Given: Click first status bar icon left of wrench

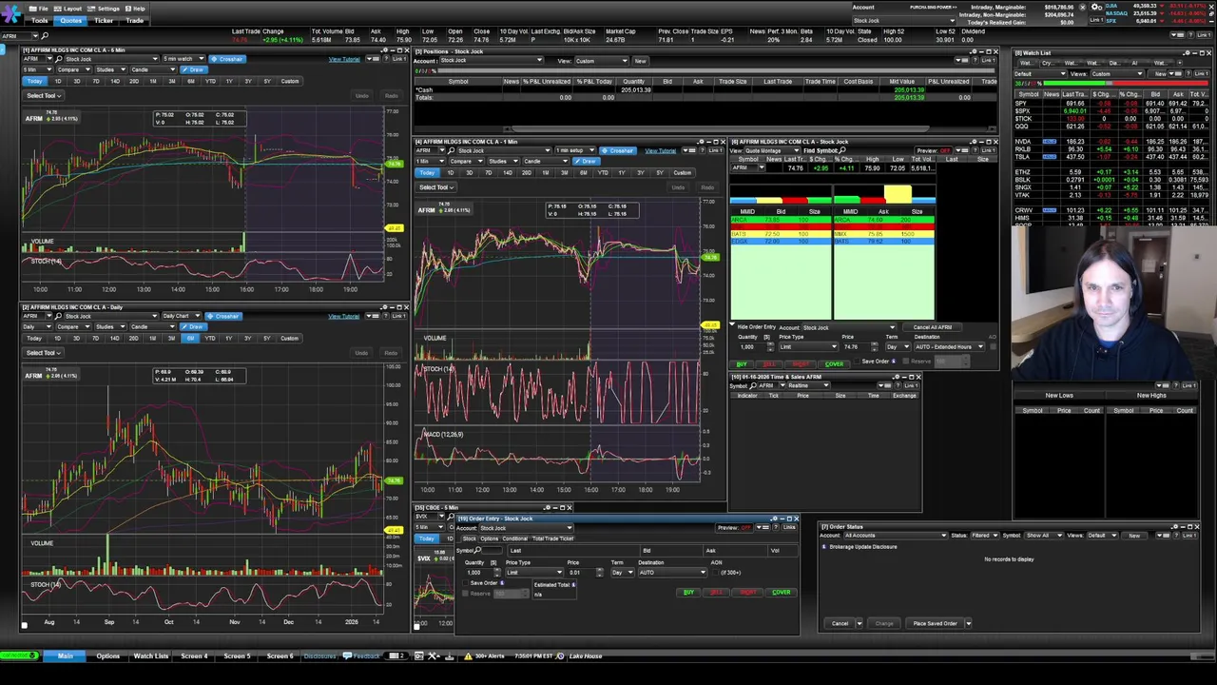Looking at the screenshot, I should pos(419,656).
